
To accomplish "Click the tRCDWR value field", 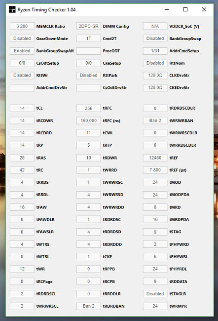I will tap(22, 120).
